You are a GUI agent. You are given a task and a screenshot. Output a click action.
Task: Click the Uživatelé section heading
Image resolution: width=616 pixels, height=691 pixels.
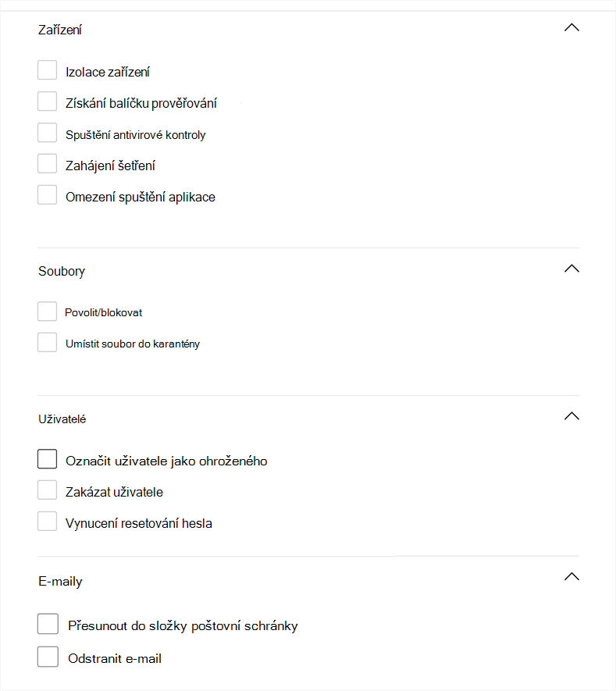(x=62, y=419)
